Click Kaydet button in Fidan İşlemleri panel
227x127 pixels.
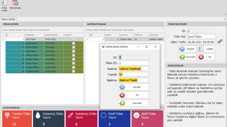(187, 49)
